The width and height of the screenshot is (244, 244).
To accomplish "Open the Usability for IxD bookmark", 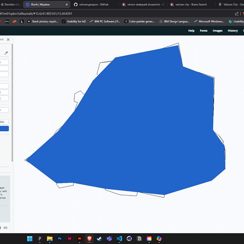I will pyautogui.click(x=74, y=22).
